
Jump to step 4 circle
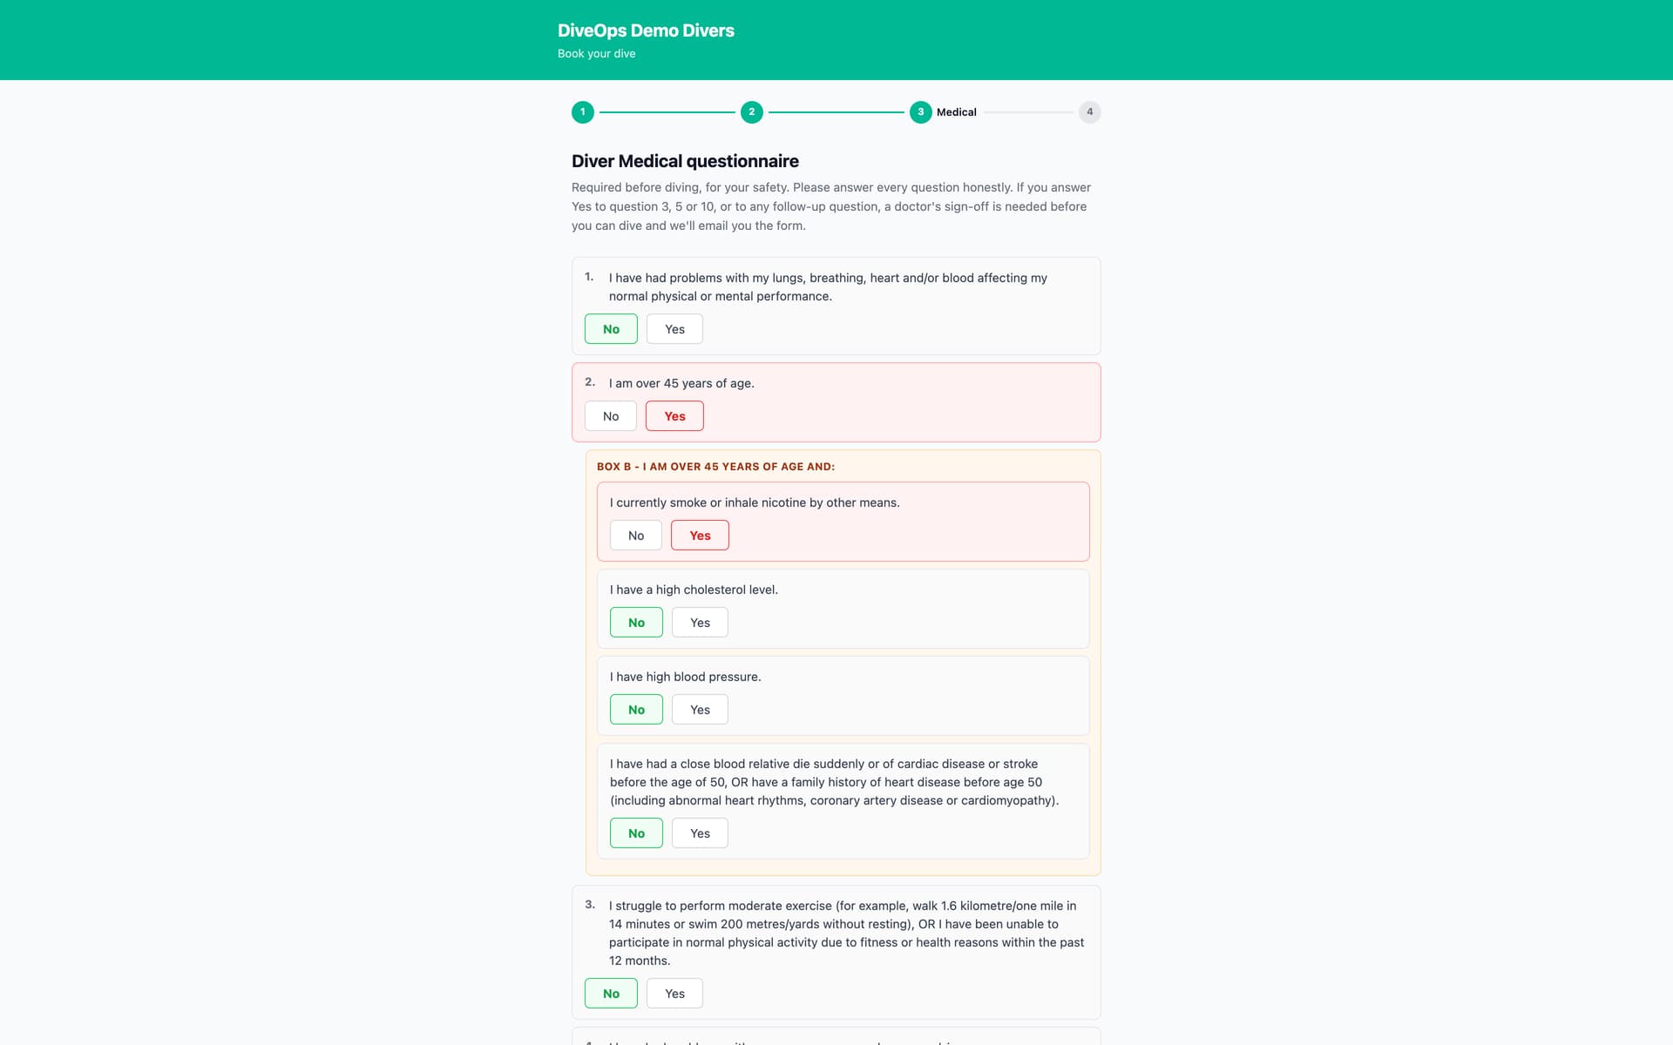[1090, 112]
